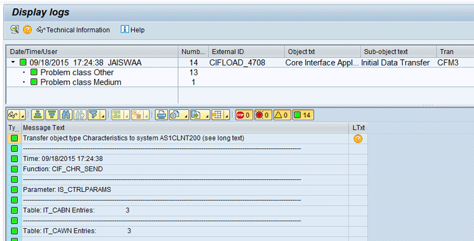Screen dimensions: 474x241
Task: Open the Help button
Action: (132, 30)
